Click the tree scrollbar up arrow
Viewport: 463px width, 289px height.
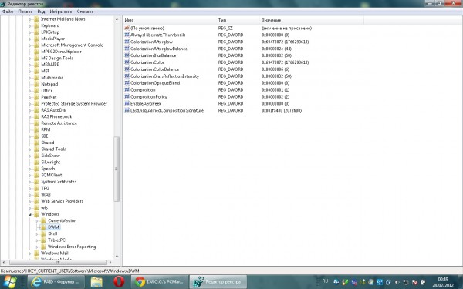click(117, 18)
